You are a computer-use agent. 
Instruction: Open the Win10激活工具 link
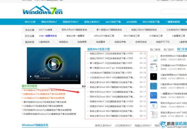pyautogui.click(x=131, y=36)
